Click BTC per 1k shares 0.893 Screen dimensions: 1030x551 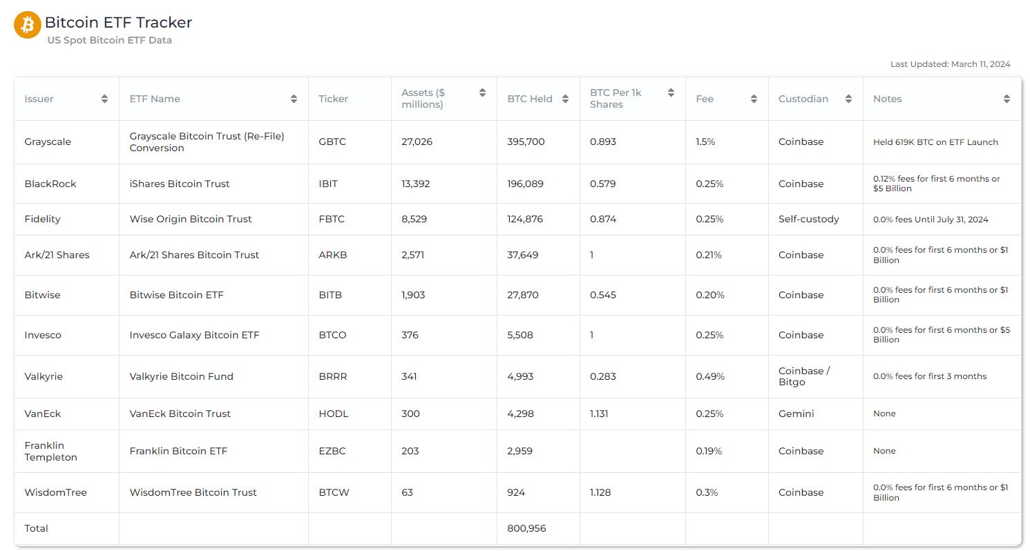point(603,142)
